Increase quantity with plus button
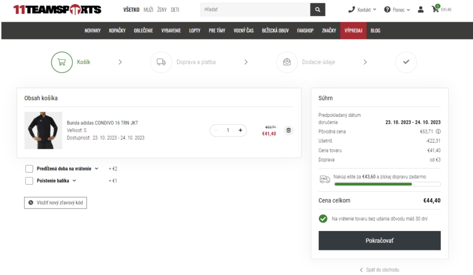The image size is (473, 275). click(x=240, y=130)
